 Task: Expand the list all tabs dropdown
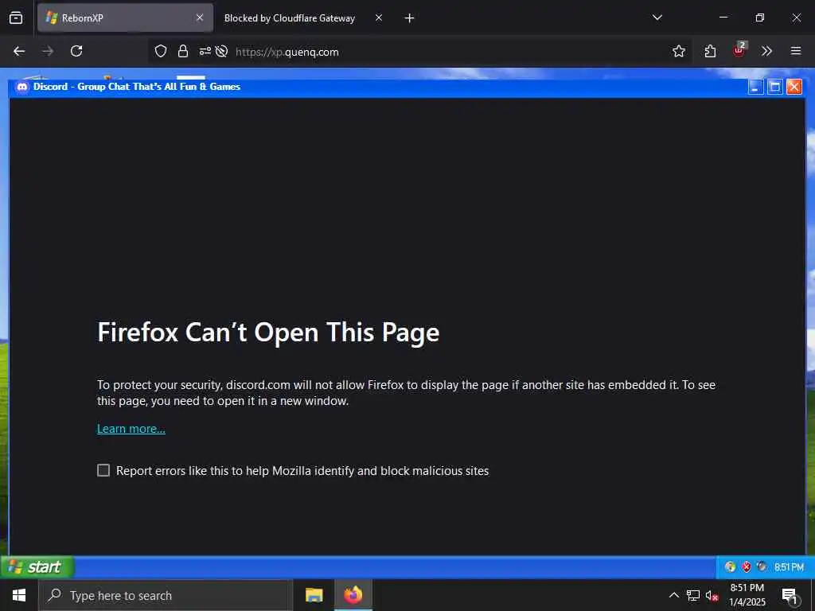[657, 18]
